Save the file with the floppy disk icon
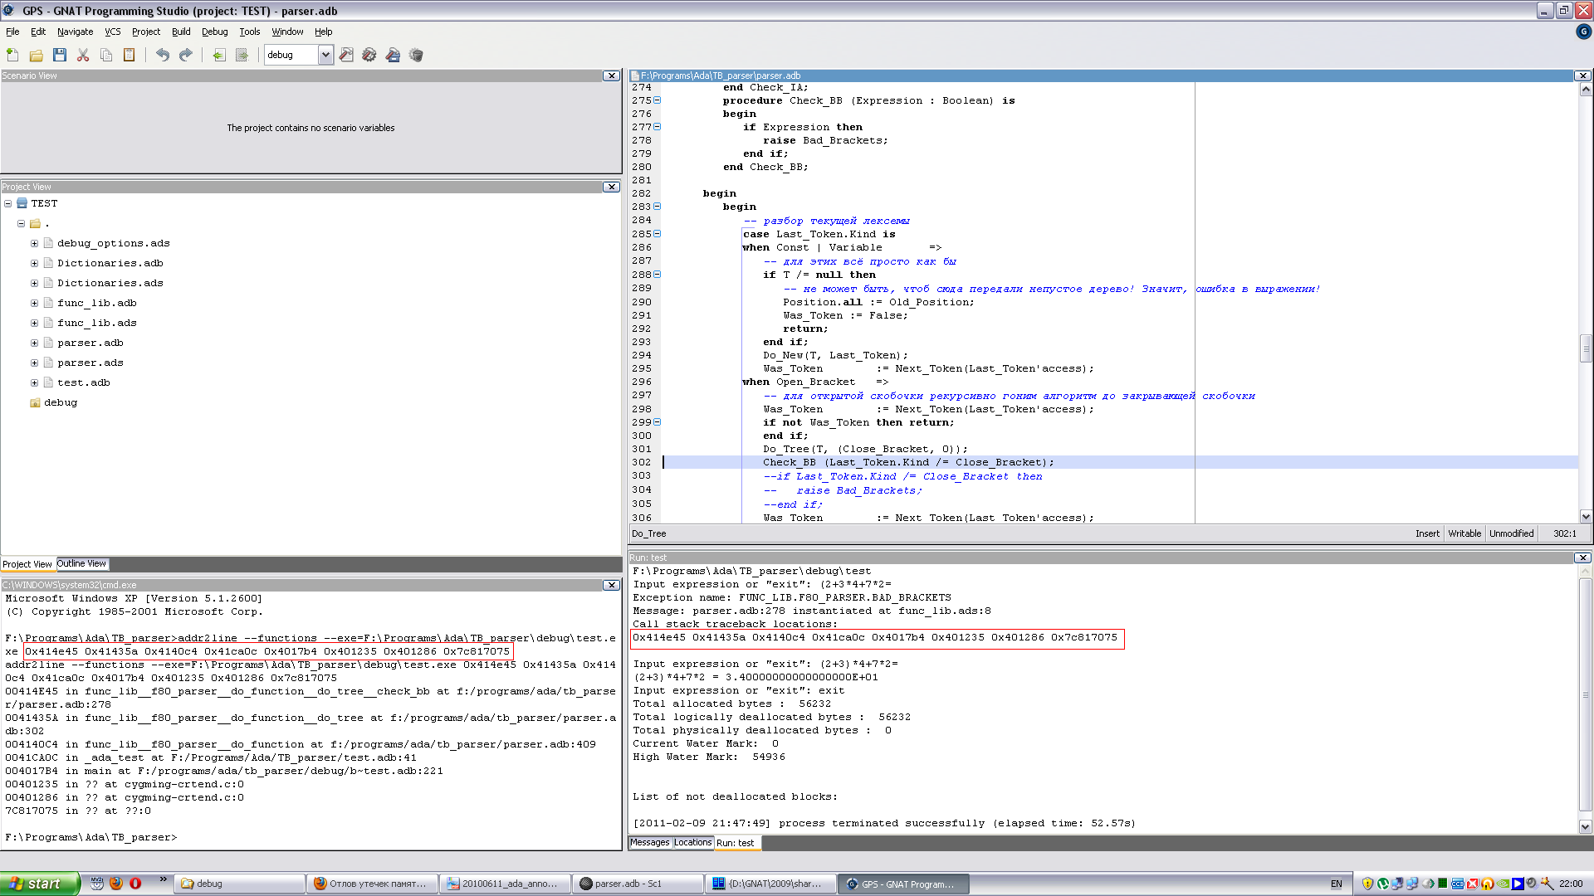1594x896 pixels. pos(59,55)
